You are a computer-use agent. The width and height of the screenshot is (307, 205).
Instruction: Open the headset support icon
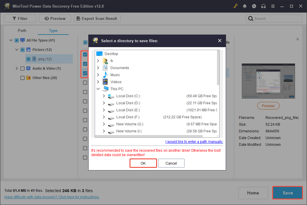[x=263, y=6]
